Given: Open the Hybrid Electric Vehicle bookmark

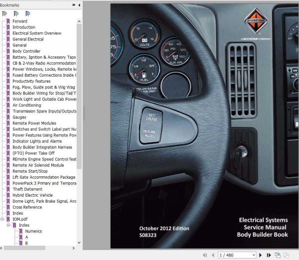Looking at the screenshot, I should tap(32, 195).
